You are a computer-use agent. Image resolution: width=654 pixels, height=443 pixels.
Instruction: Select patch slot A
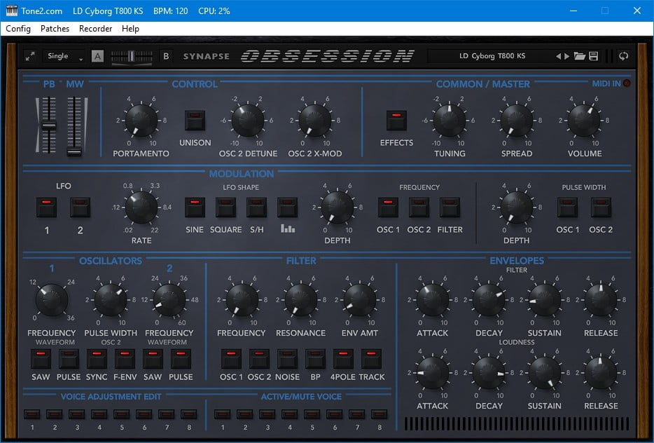point(97,56)
